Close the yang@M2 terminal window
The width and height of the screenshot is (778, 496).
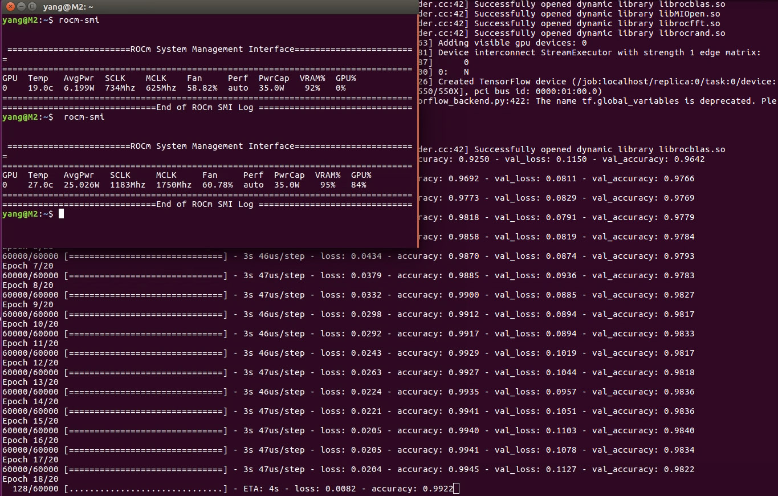pos(7,7)
